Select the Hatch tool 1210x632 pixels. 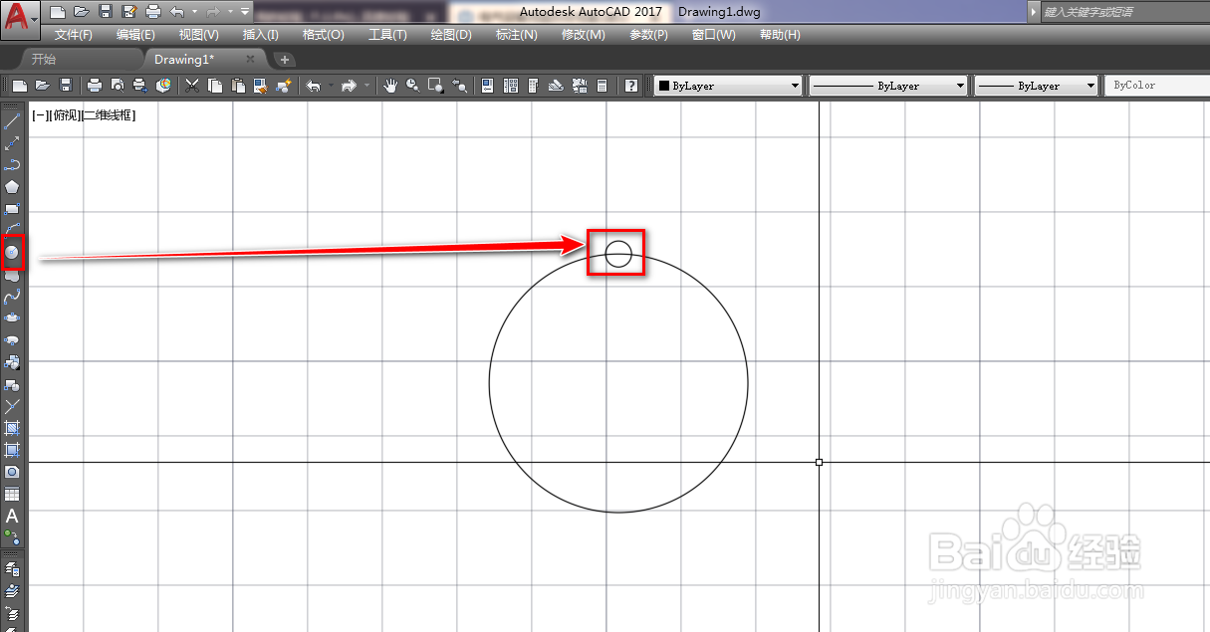pos(12,428)
